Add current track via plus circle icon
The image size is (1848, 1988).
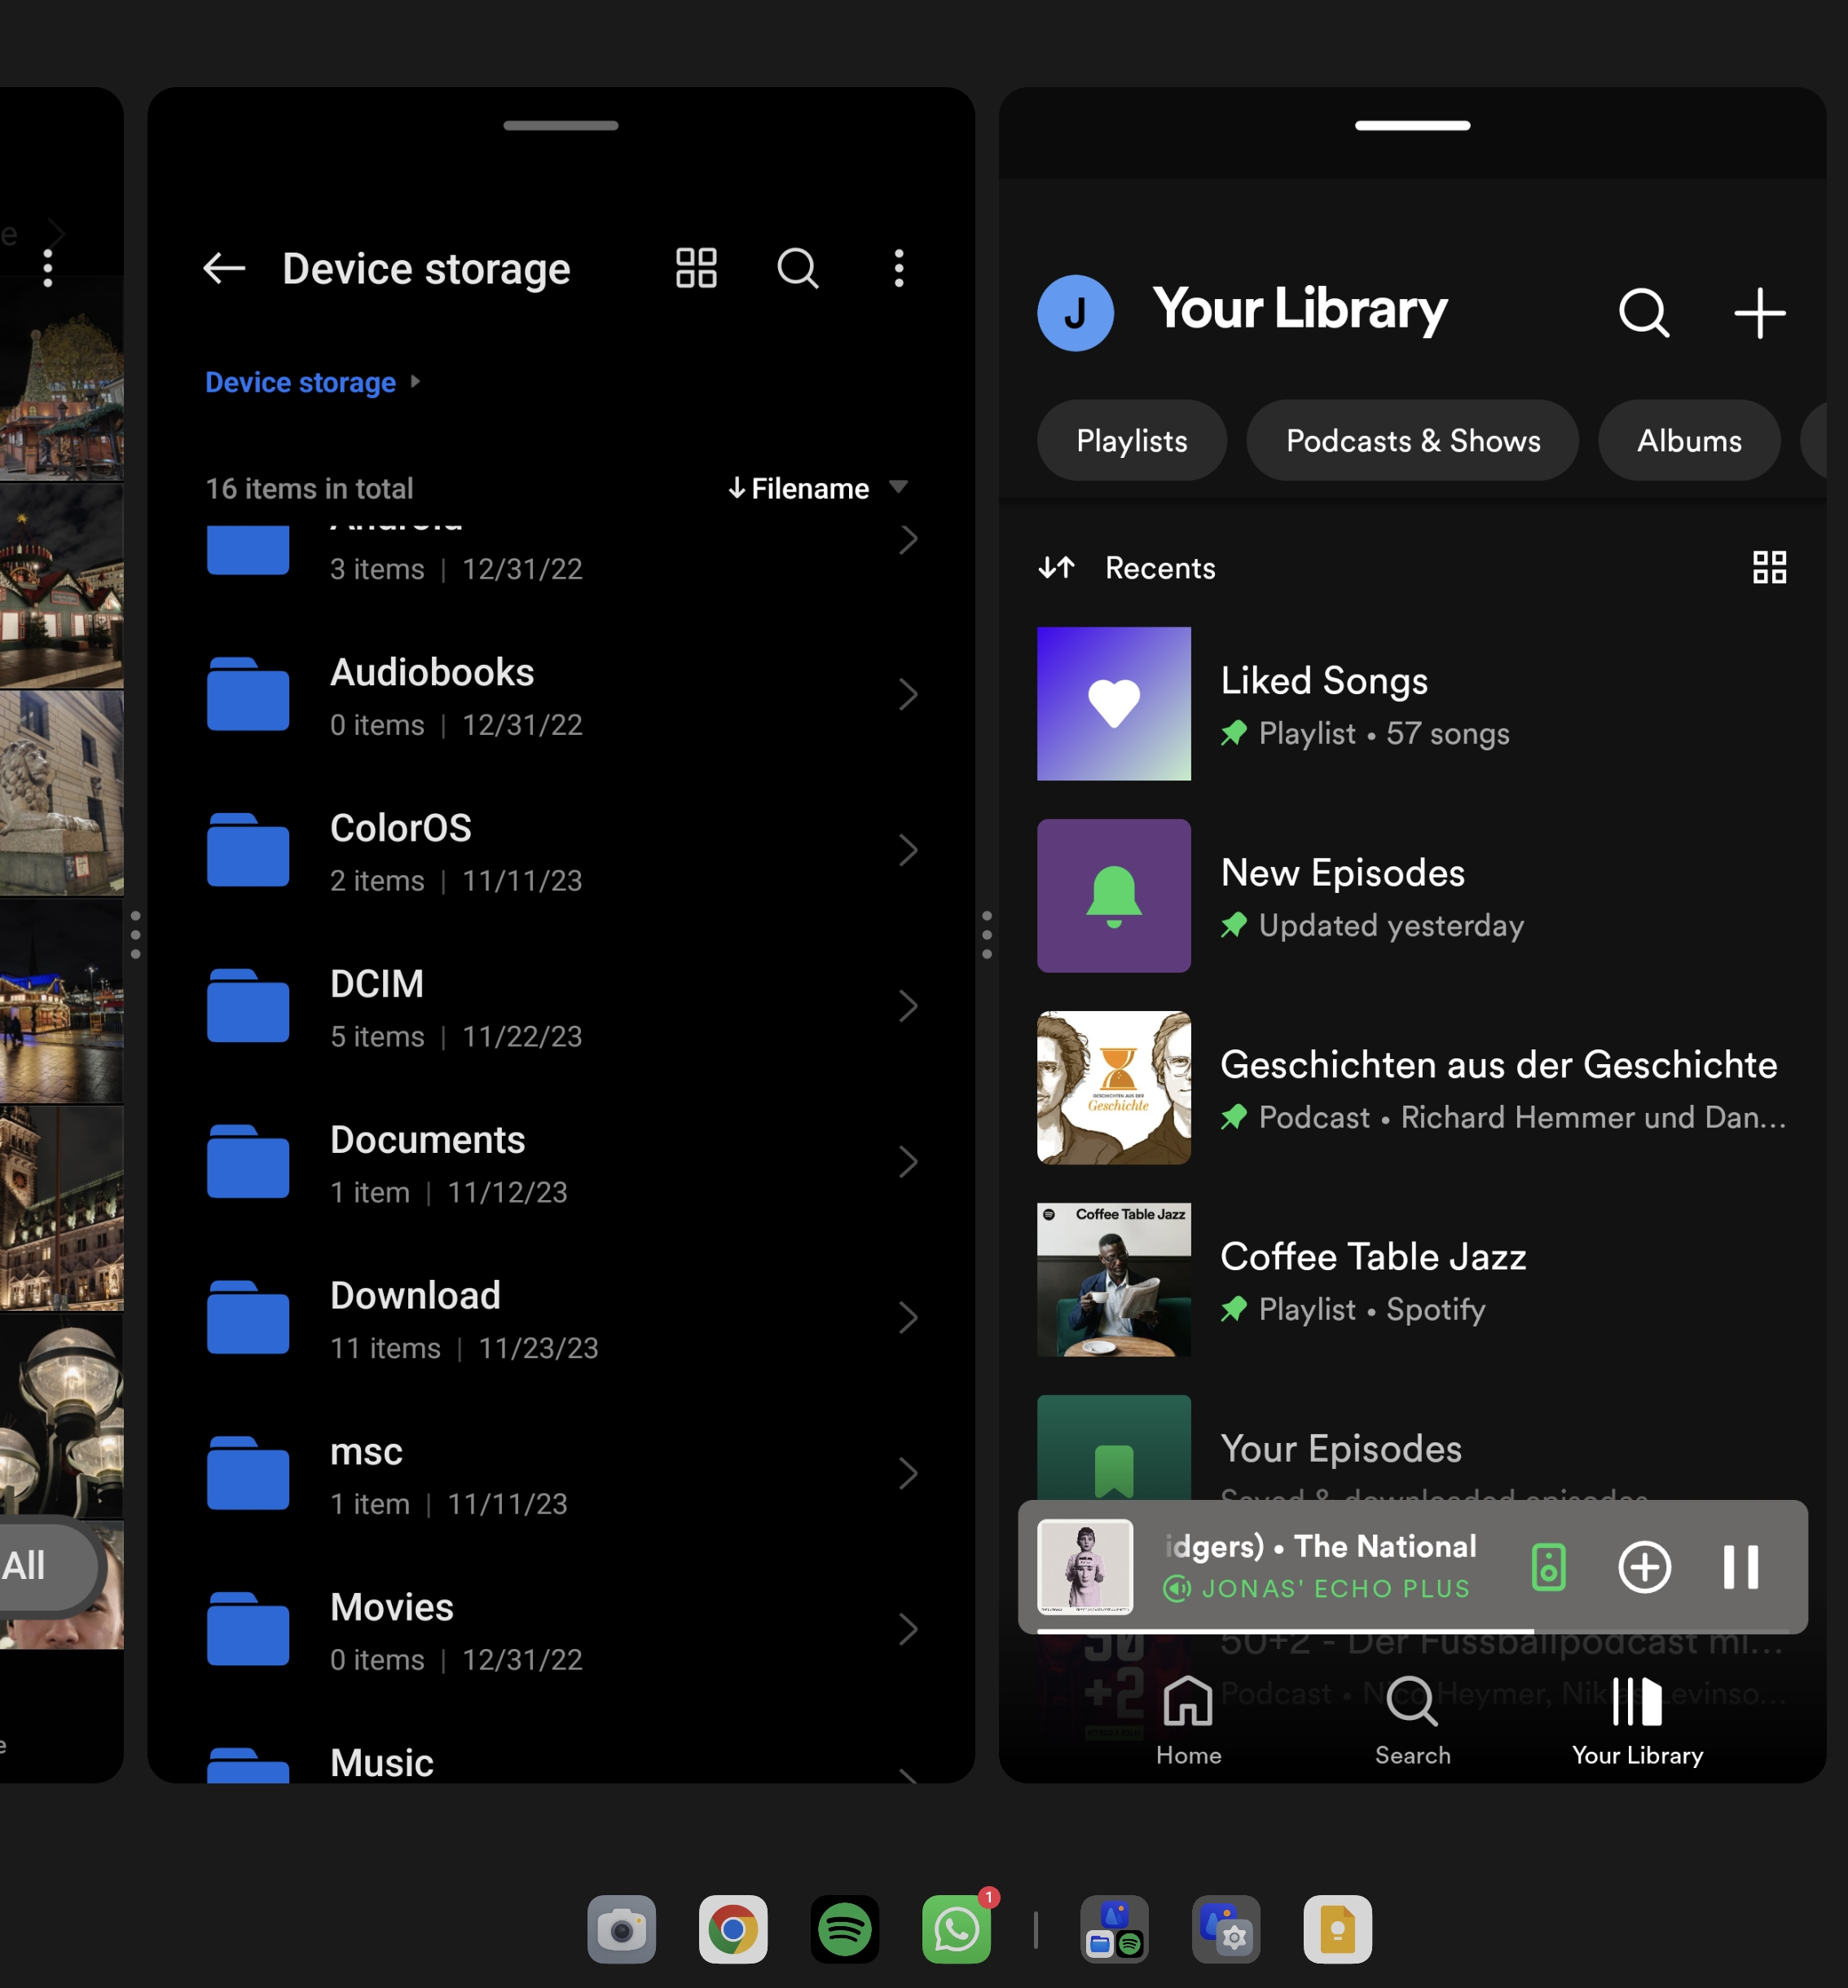click(x=1644, y=1566)
